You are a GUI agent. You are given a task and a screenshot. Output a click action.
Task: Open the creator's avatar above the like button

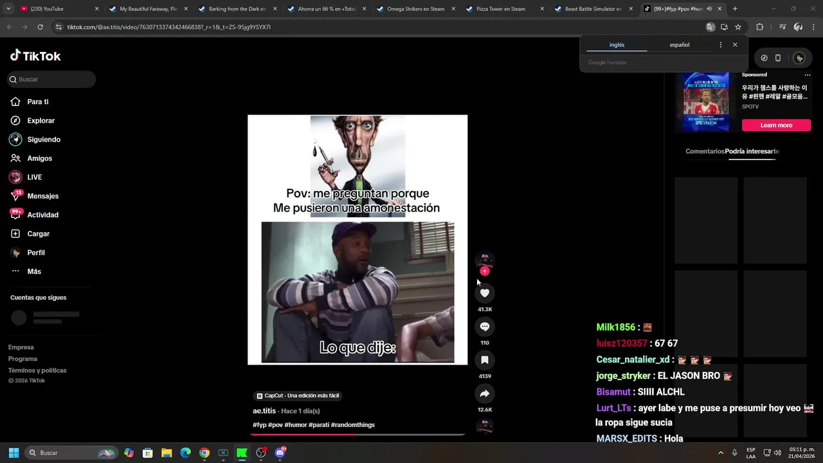point(485,260)
